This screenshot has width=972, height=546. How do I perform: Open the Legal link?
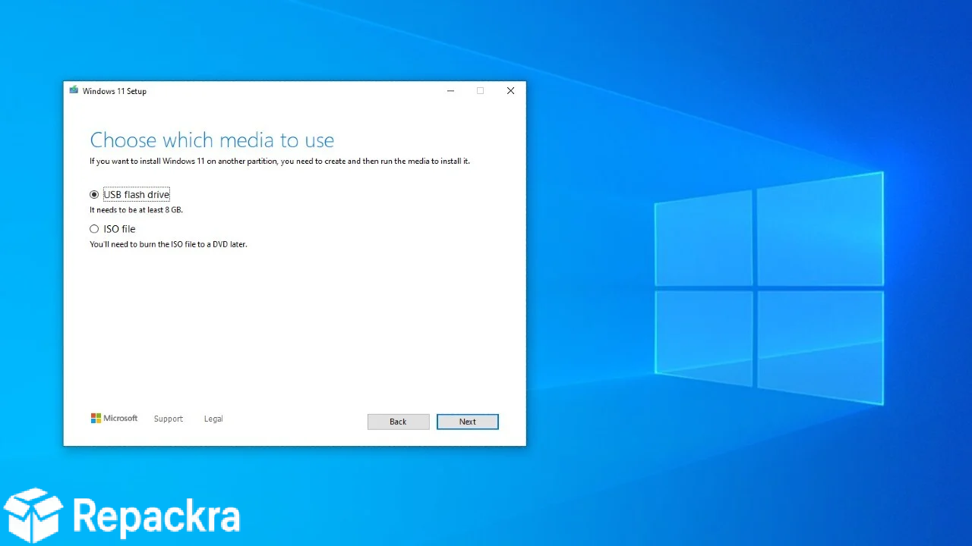213,419
